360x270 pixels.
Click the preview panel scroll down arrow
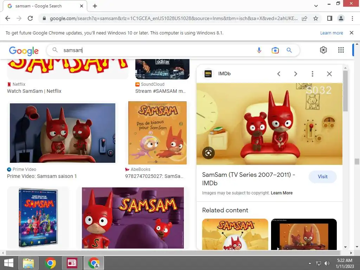tap(345, 247)
